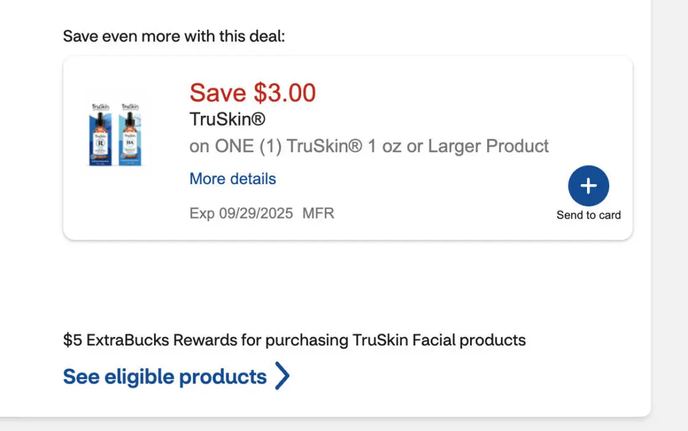The height and width of the screenshot is (431, 688).
Task: Click the Send to card label text
Action: tap(589, 215)
